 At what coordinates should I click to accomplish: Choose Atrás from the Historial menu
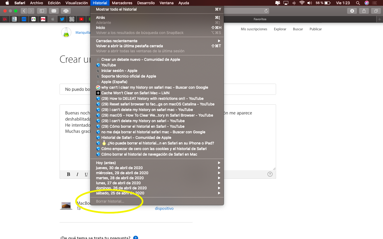click(157, 18)
